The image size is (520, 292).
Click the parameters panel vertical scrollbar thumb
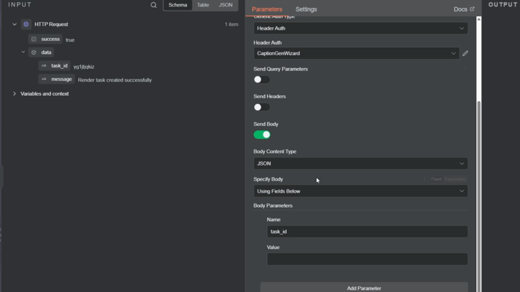click(x=478, y=196)
